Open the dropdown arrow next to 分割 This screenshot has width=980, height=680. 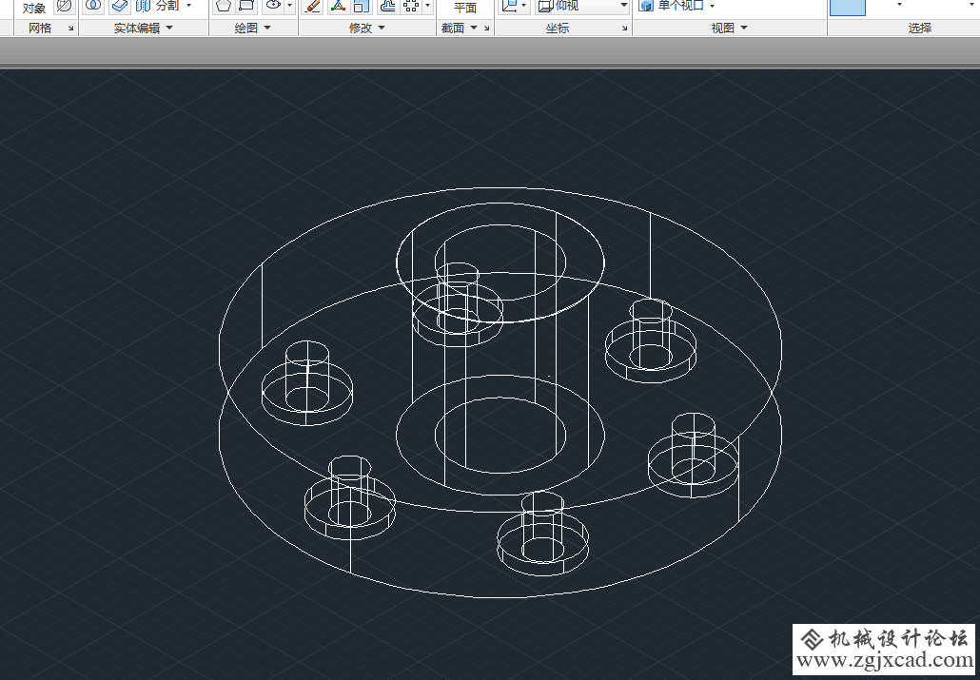[x=188, y=6]
